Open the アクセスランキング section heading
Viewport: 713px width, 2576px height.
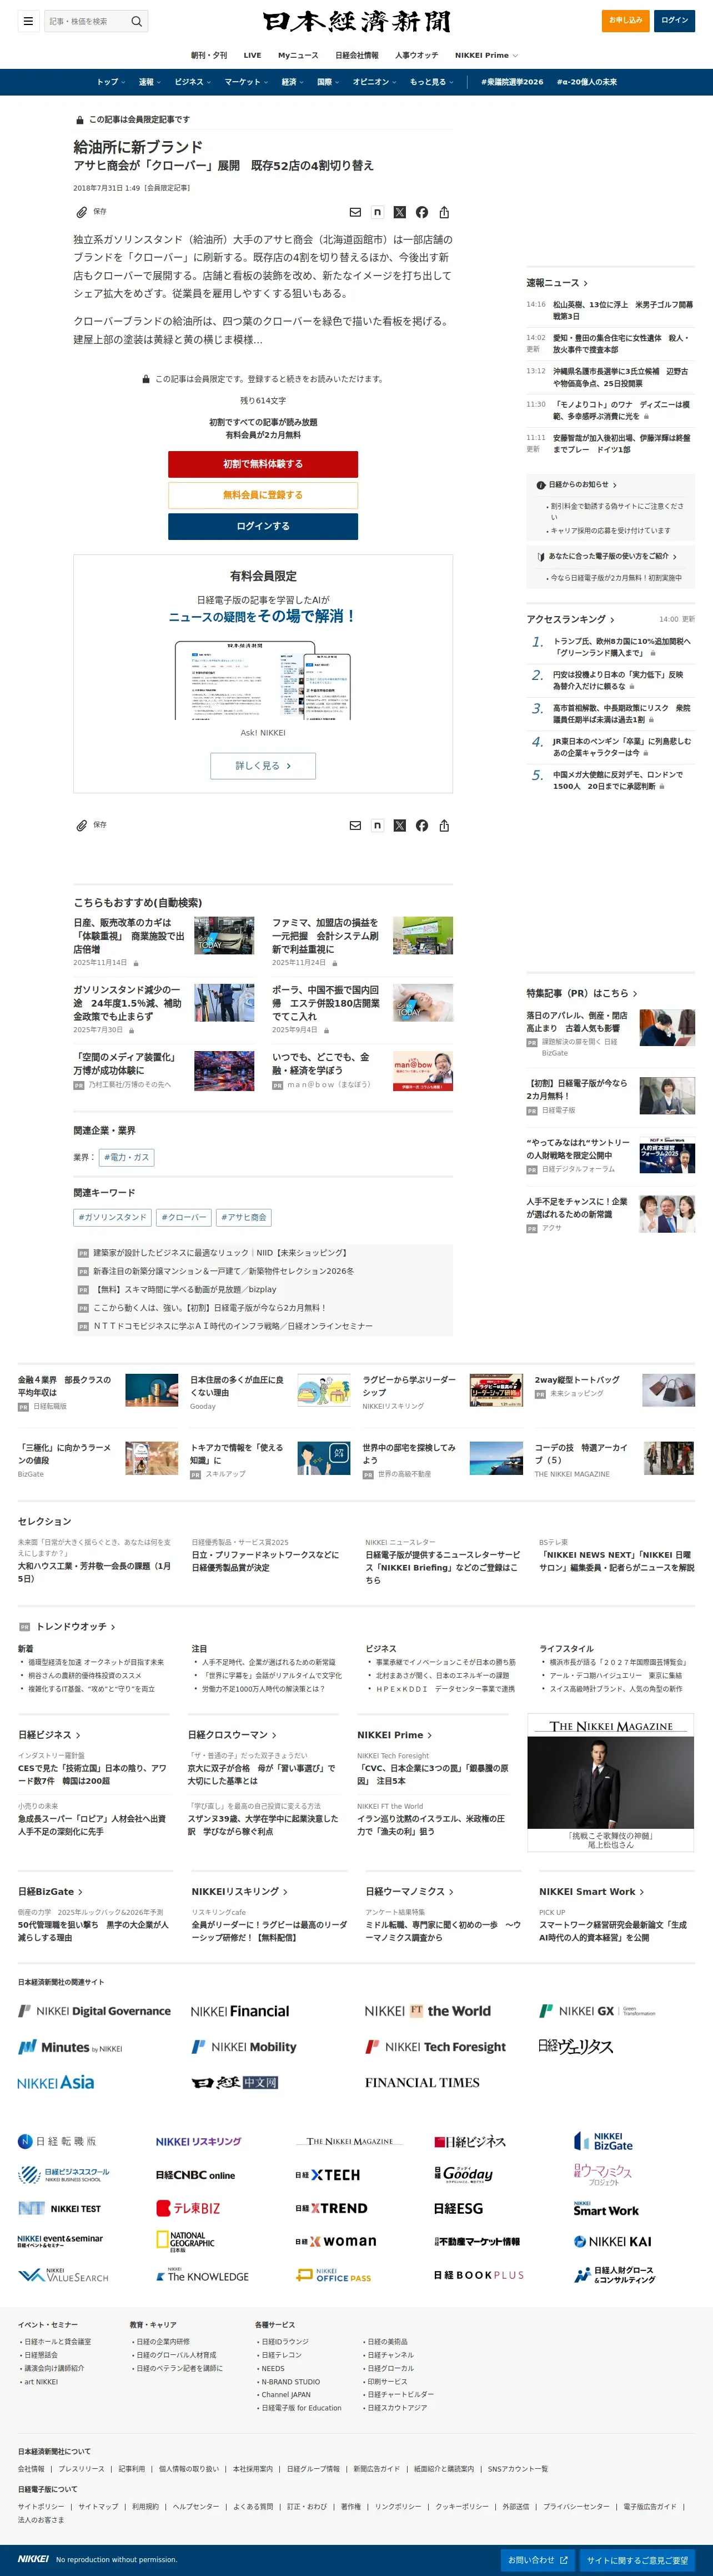pos(570,619)
